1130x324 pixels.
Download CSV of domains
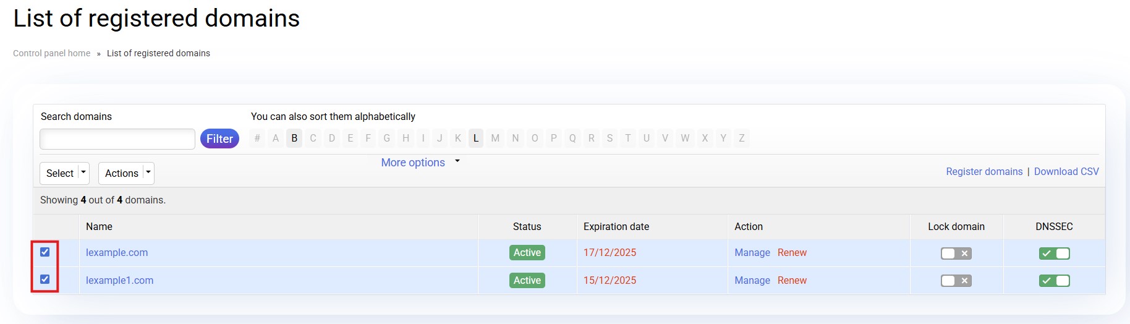point(1066,171)
